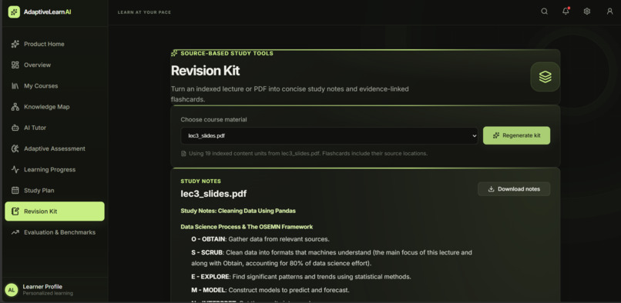Go to Product Home
The height and width of the screenshot is (303, 621).
point(55,44)
